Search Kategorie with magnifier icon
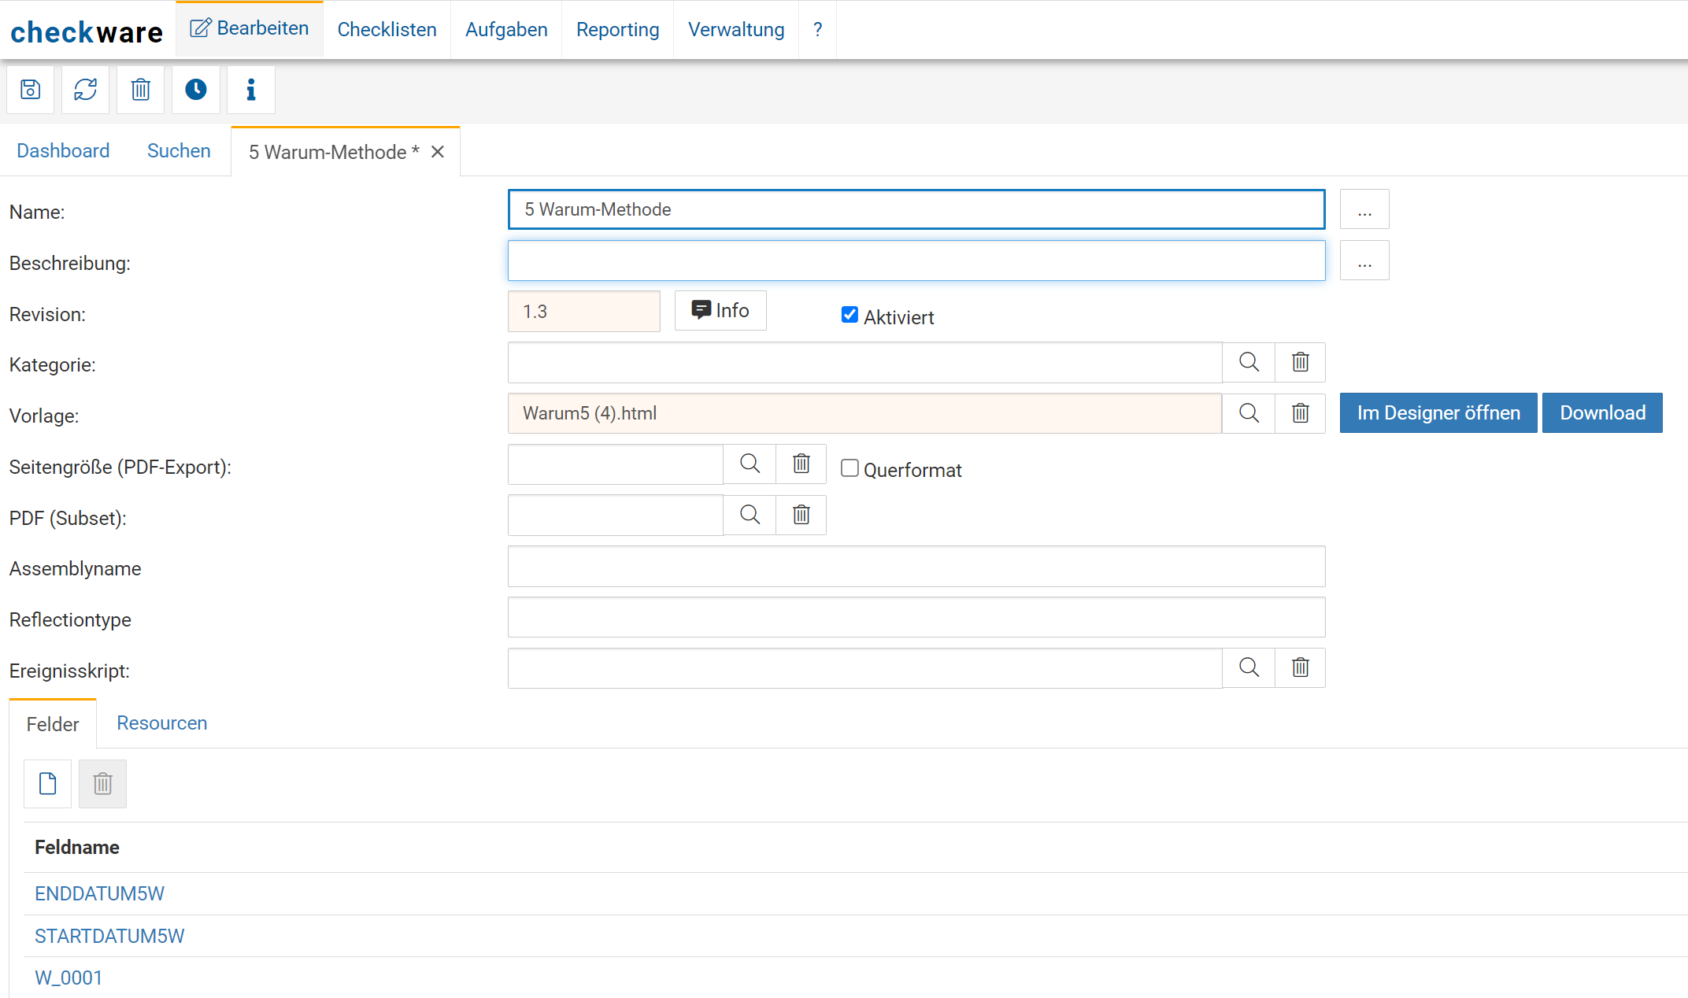This screenshot has height=998, width=1688. tap(1249, 362)
